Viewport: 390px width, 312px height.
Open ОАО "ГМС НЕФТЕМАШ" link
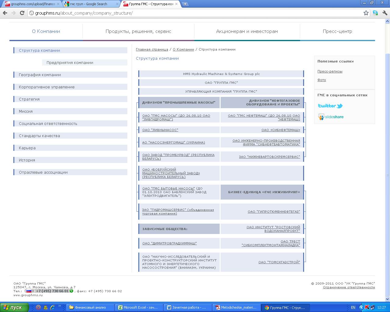(x=264, y=117)
